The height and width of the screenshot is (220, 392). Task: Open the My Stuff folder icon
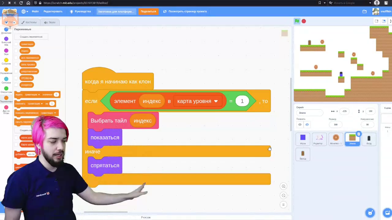[364, 12]
